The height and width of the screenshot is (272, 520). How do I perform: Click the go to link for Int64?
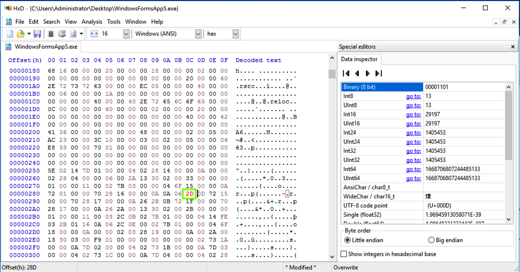point(414,169)
